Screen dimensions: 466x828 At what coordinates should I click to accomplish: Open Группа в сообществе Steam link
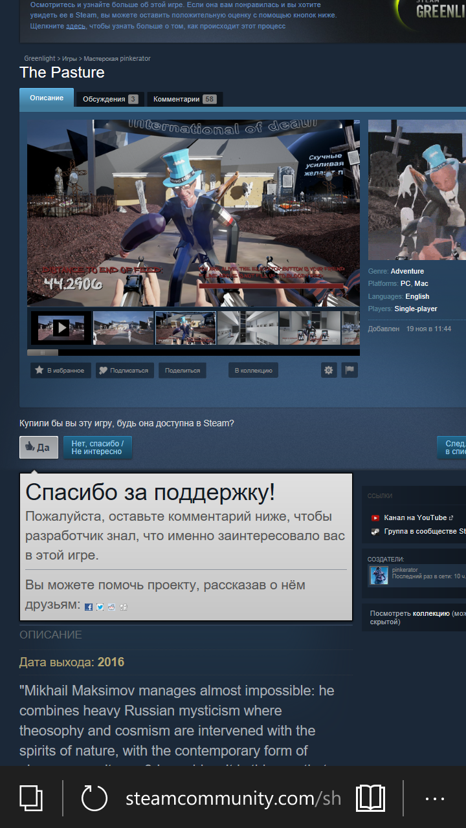425,531
